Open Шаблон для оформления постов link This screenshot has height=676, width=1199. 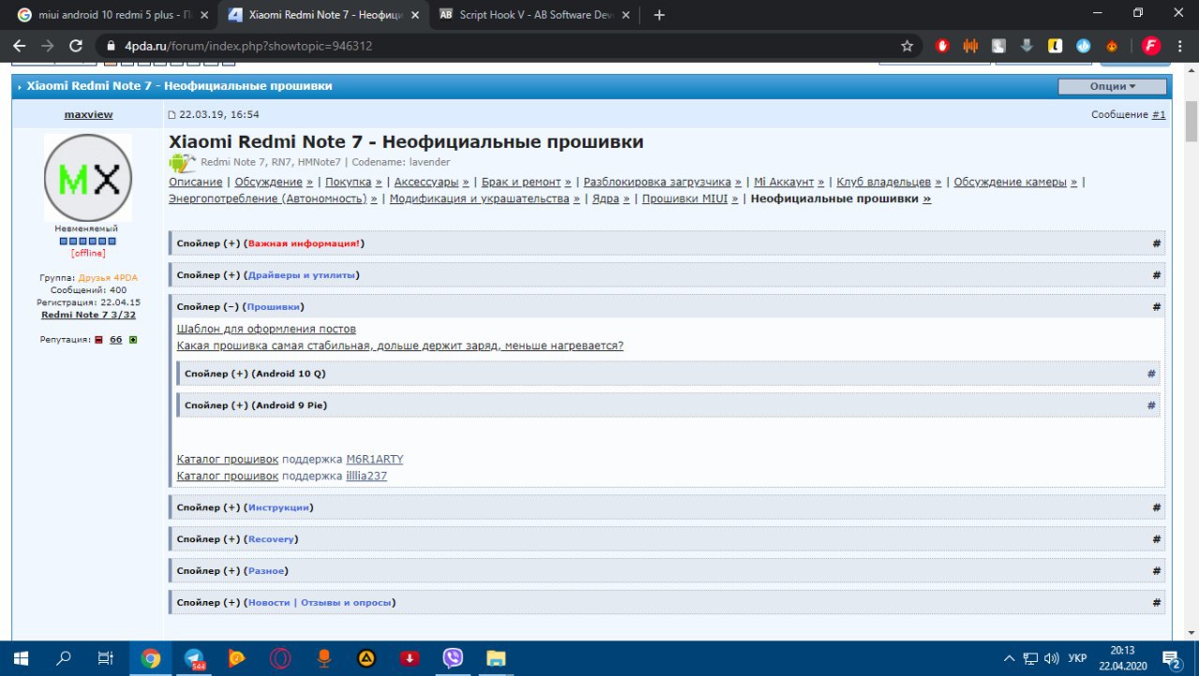[266, 329]
